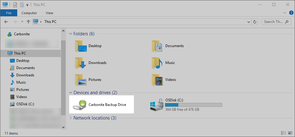Open the Pictures folder icon in Folders
295x137 pixels.
point(81,80)
